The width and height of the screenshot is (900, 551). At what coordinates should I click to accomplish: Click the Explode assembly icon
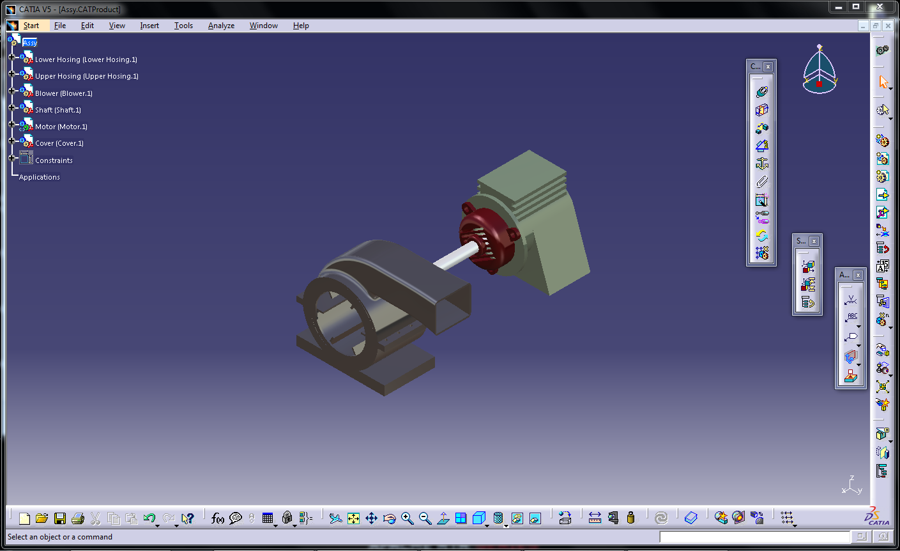pyautogui.click(x=882, y=387)
